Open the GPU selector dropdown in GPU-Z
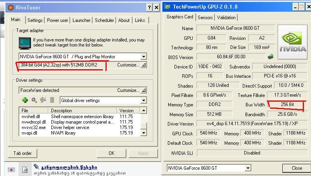 tap(248, 168)
